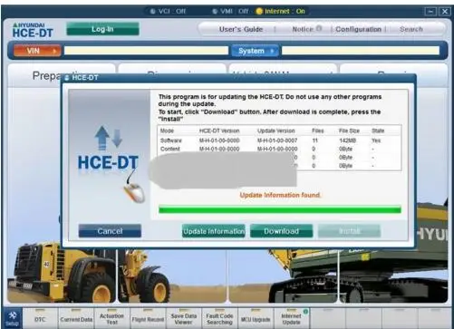Close the HCE-DT main window
454x329 pixels.
[445, 12]
